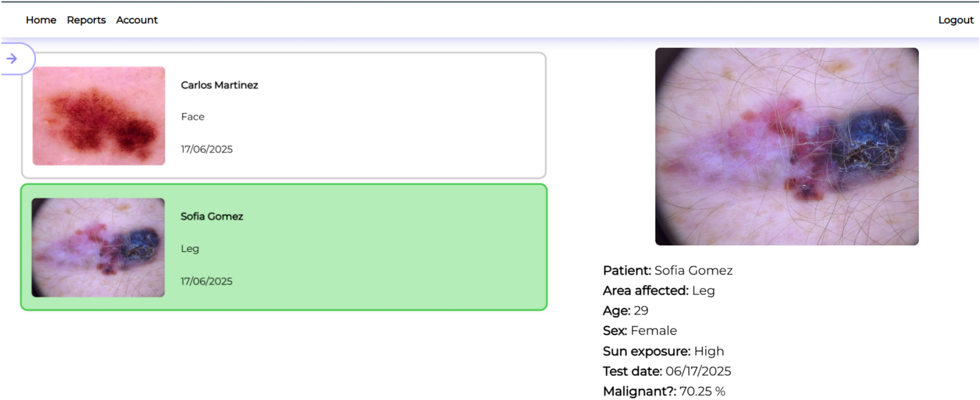Viewport: 980px width, 400px height.
Task: Click the Face area label
Action: click(192, 117)
